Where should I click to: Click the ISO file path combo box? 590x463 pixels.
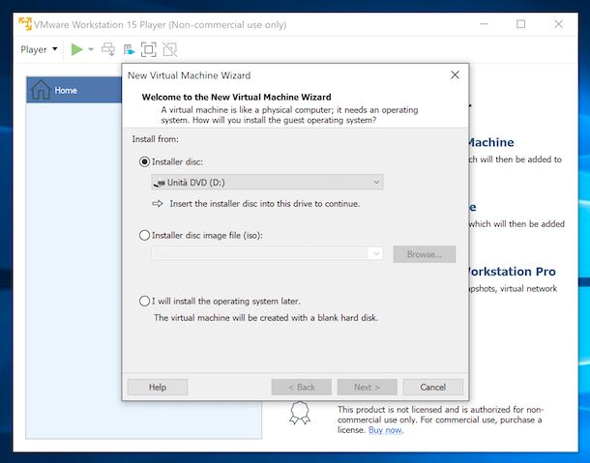267,254
